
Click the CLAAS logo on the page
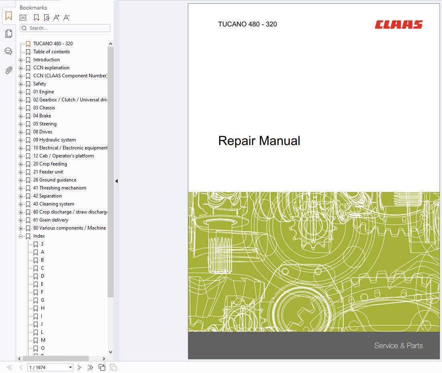pyautogui.click(x=399, y=25)
